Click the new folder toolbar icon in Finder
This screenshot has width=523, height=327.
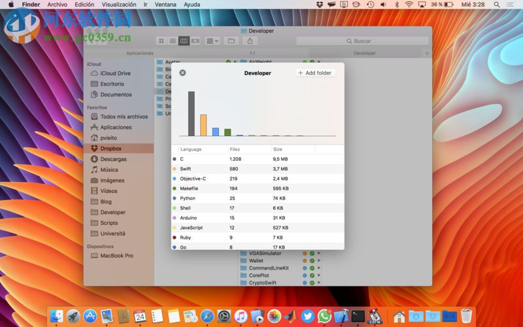[x=231, y=41]
